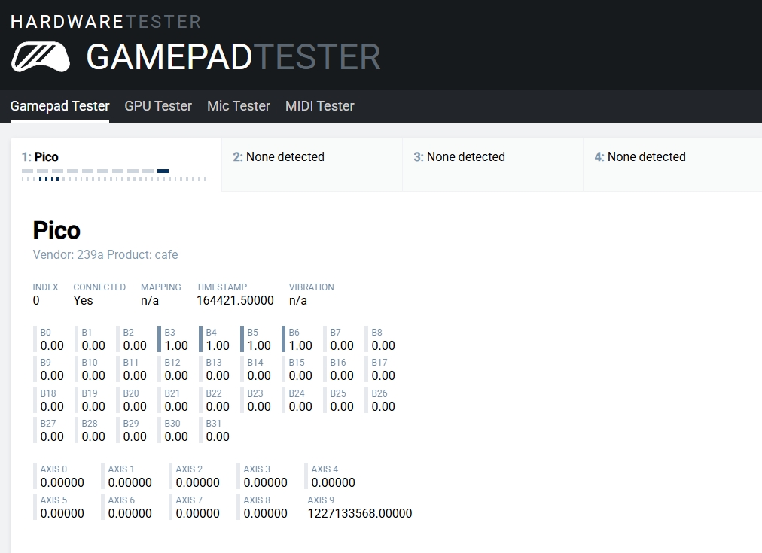Open the Gamepad Tester tab
Viewport: 762px width, 553px height.
coord(60,106)
